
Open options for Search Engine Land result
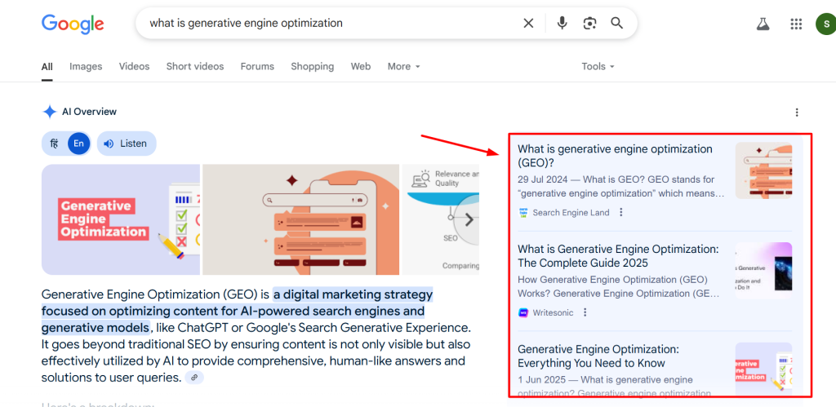tap(620, 212)
